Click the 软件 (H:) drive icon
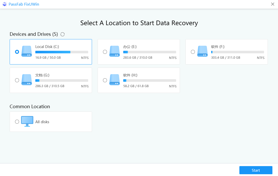Screen dimensions: 278x176 coord(115,80)
